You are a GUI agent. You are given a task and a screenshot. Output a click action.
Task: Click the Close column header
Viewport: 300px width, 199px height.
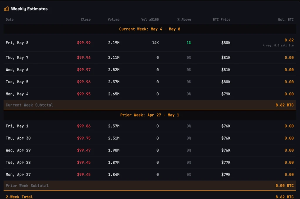[x=86, y=19]
